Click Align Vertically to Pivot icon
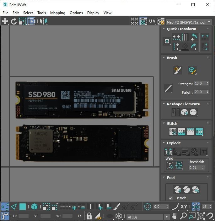The width and height of the screenshot is (215, 221). pos(176,47)
